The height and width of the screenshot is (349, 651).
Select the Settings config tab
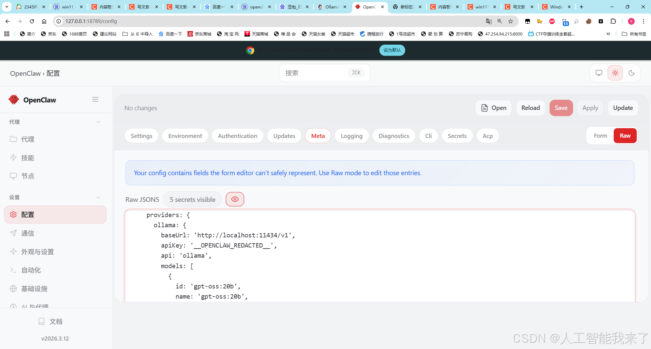pos(141,136)
